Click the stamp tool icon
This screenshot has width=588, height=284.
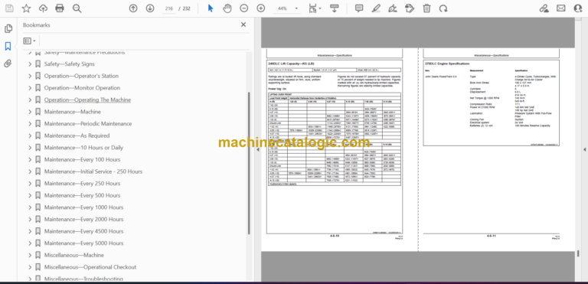(410, 8)
